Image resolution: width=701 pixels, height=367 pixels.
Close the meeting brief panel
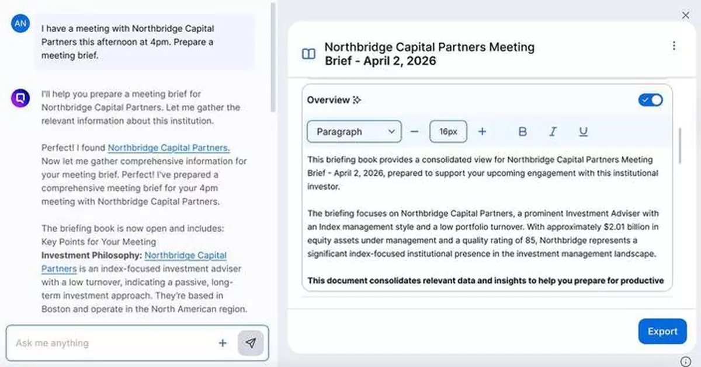[x=686, y=16]
